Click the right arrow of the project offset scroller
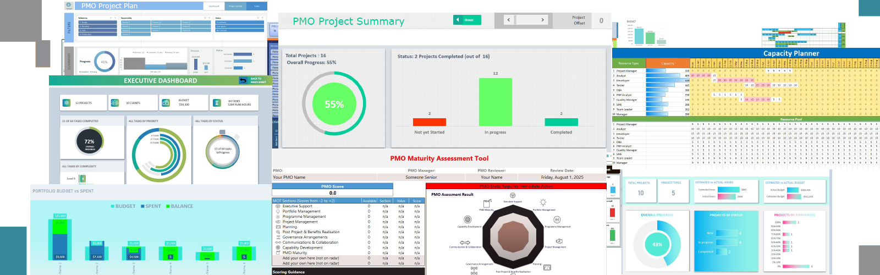This screenshot has width=880, height=275. (542, 20)
